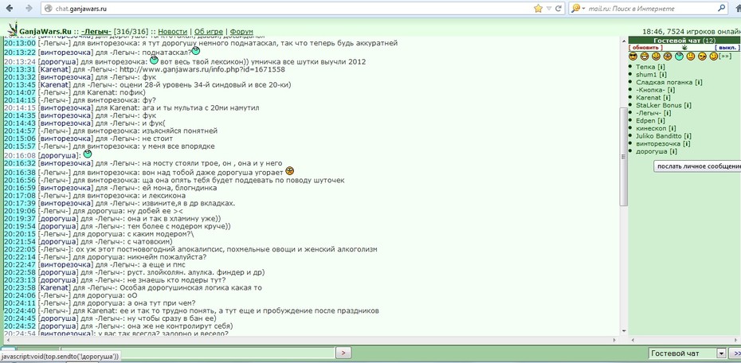Screen dimensions: 741x363
Task: Click the teal smiley in the 20:16:08 message
Action: pyautogui.click(x=87, y=154)
